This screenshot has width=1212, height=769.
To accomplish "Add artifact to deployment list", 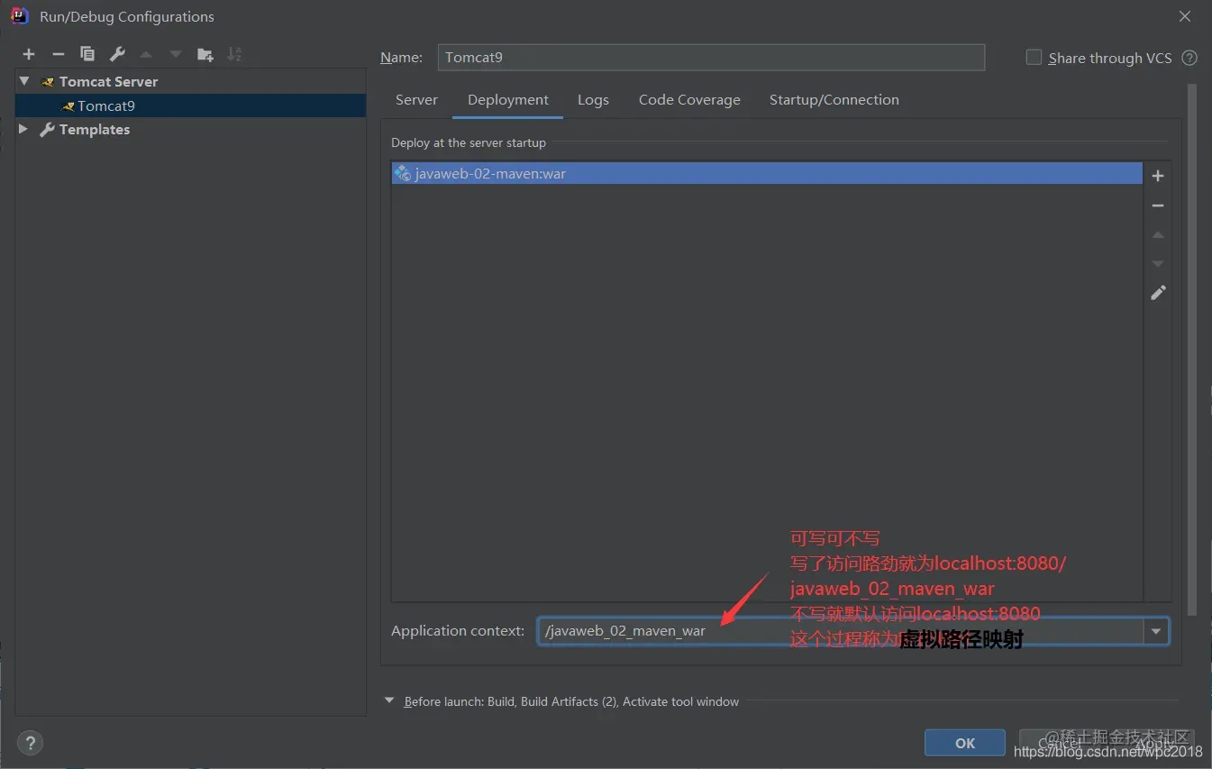I will click(1158, 176).
